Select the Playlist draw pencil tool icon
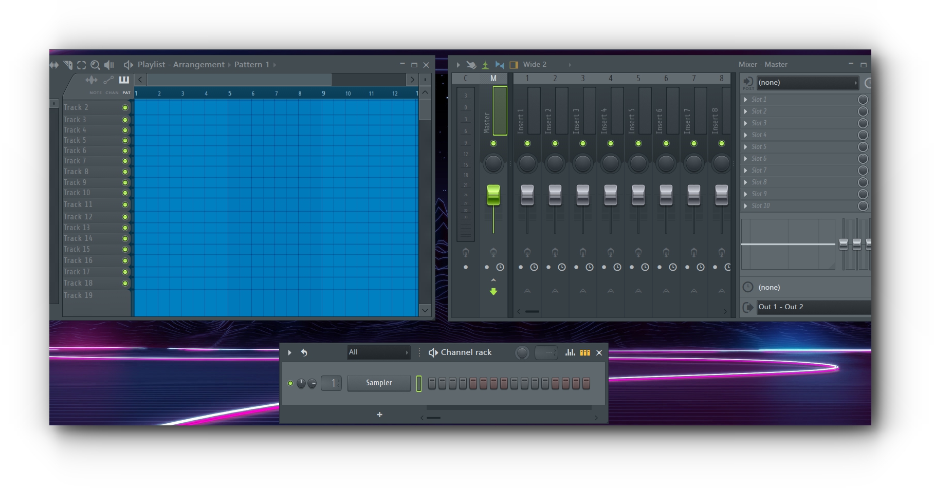This screenshot has height=488, width=934. (68, 65)
